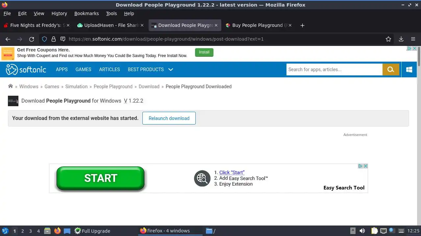Open the taskbar application menu
Screen dimensions: 421x236
click(5, 231)
